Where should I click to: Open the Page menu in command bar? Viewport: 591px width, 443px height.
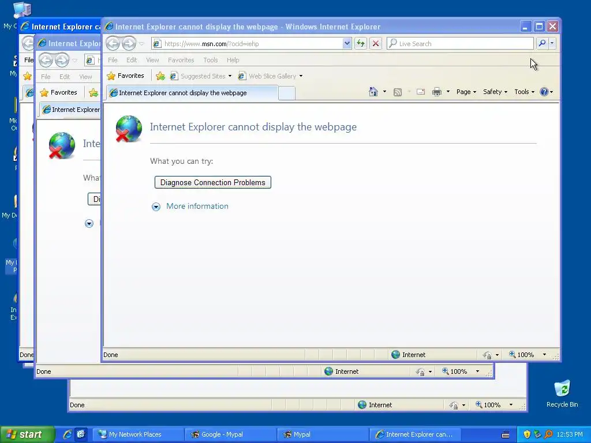(466, 92)
